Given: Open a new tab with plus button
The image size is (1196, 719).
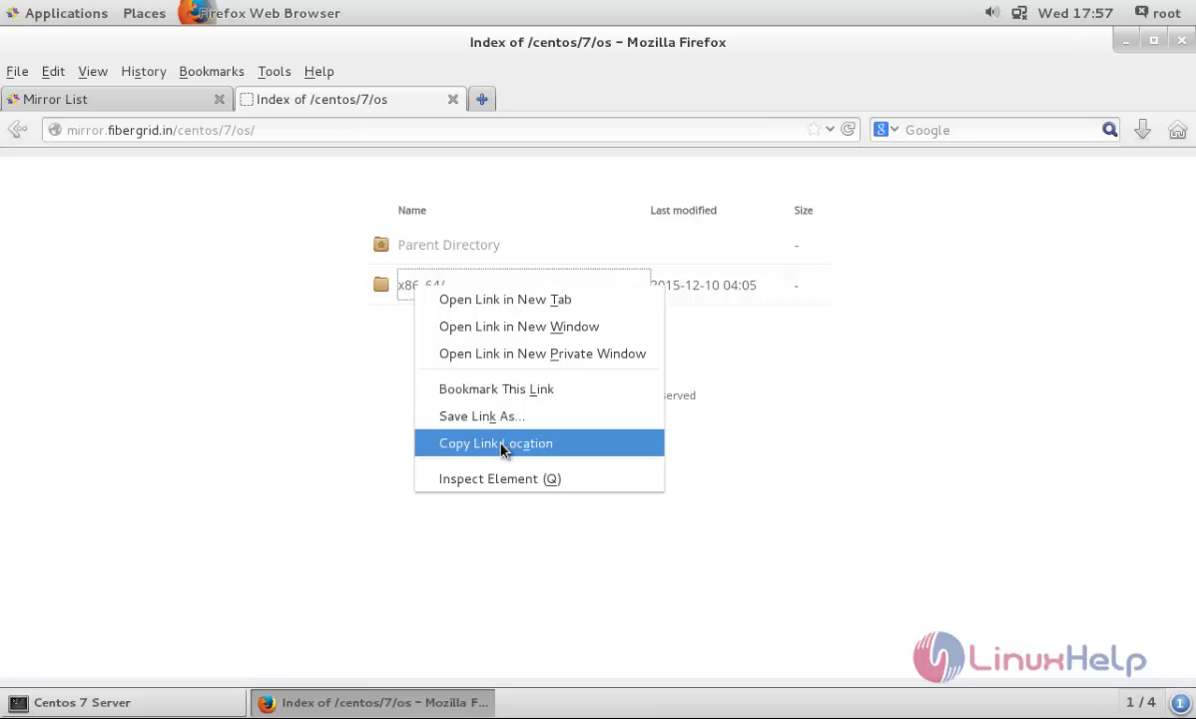Looking at the screenshot, I should click(481, 99).
